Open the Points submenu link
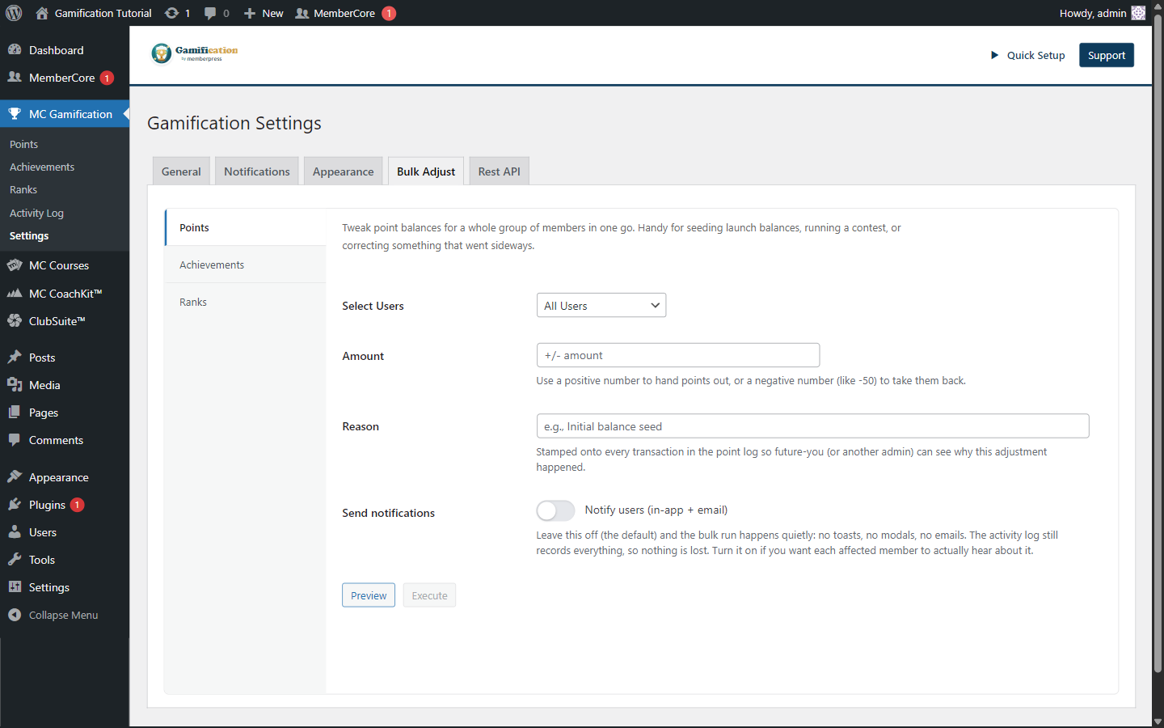Viewport: 1164px width, 728px height. (x=24, y=144)
